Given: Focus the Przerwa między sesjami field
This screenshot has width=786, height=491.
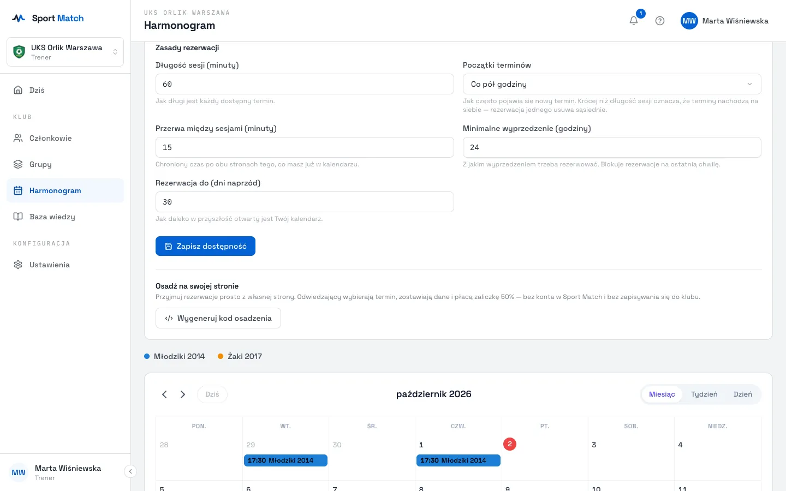Looking at the screenshot, I should click(305, 147).
